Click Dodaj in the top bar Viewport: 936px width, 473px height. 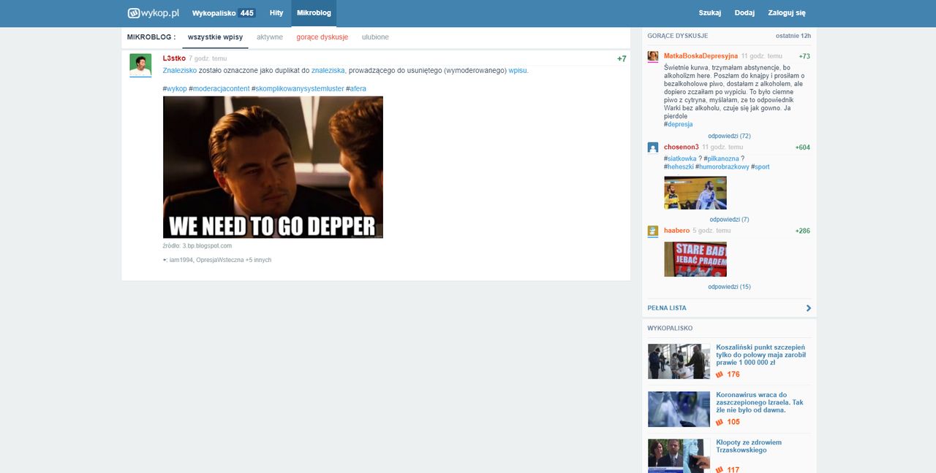pos(744,13)
